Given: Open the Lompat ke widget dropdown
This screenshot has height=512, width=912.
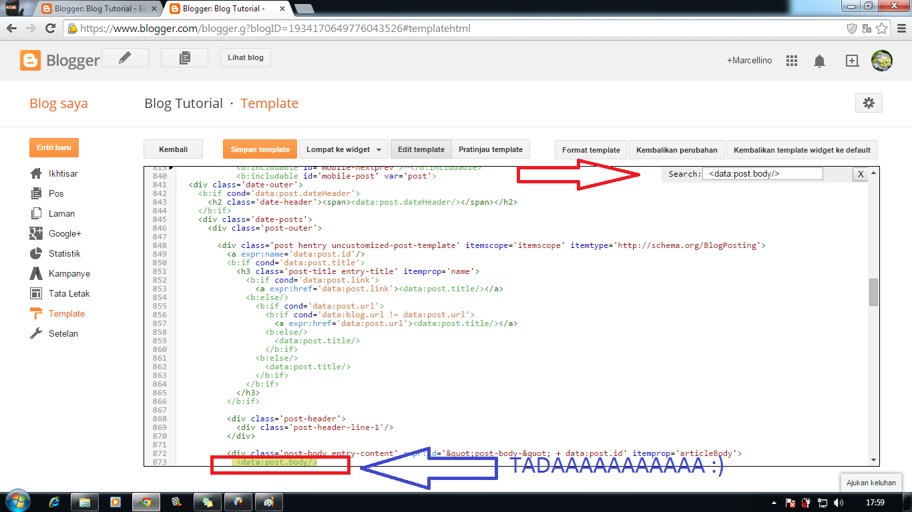Looking at the screenshot, I should pos(343,149).
